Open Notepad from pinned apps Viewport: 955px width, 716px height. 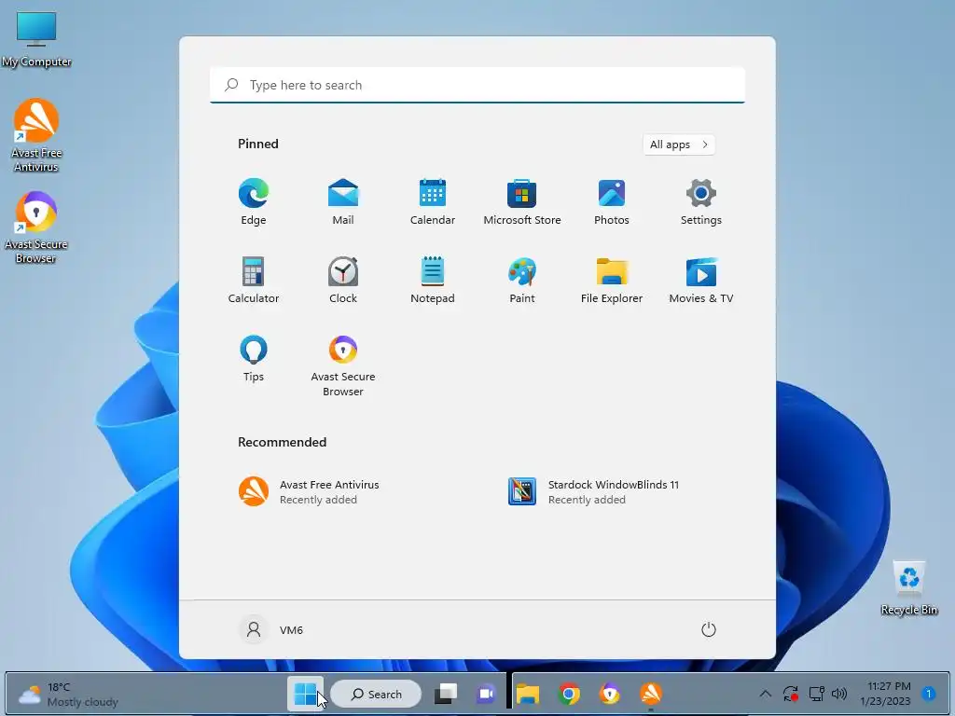[433, 280]
